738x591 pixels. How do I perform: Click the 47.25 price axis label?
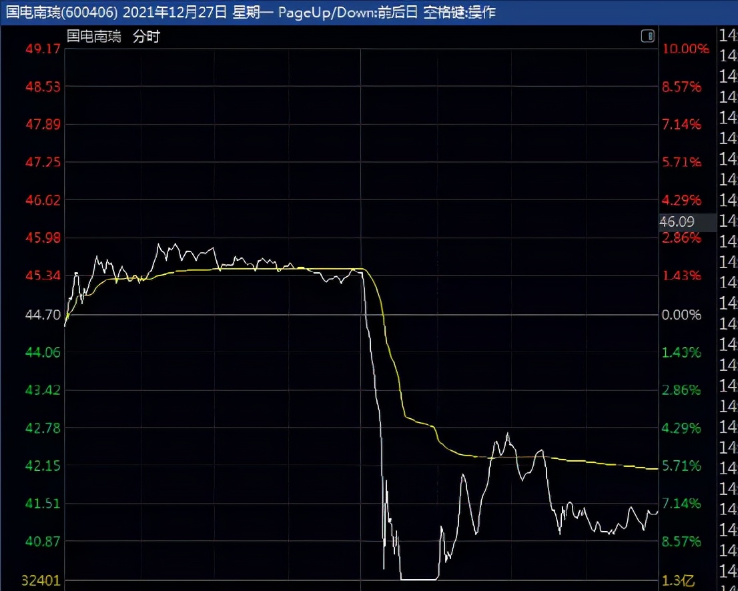(43, 162)
